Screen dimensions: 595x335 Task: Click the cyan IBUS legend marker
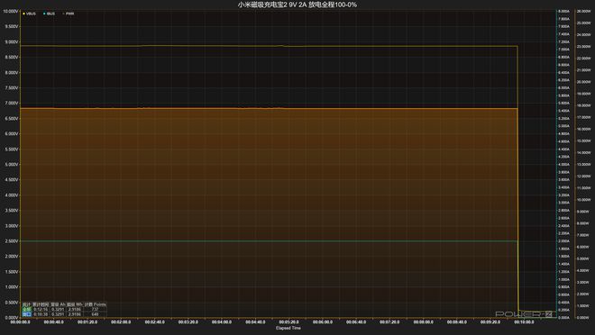click(44, 14)
